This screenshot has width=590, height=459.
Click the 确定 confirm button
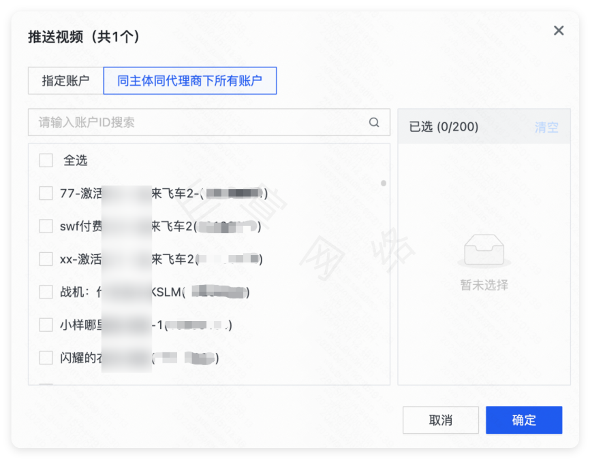pyautogui.click(x=523, y=420)
